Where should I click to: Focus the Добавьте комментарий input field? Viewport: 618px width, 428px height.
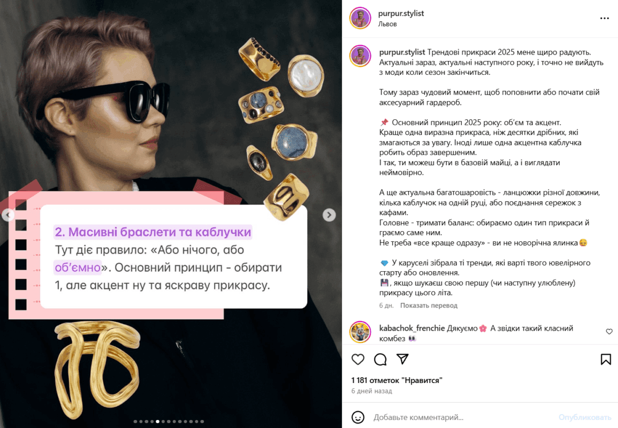pyautogui.click(x=461, y=417)
